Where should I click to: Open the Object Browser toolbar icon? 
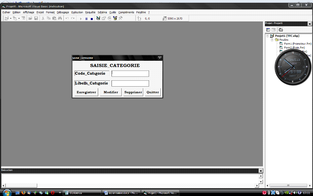(x=115, y=18)
